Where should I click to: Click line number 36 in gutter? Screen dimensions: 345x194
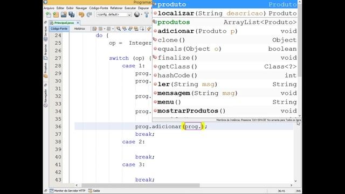tap(58, 127)
